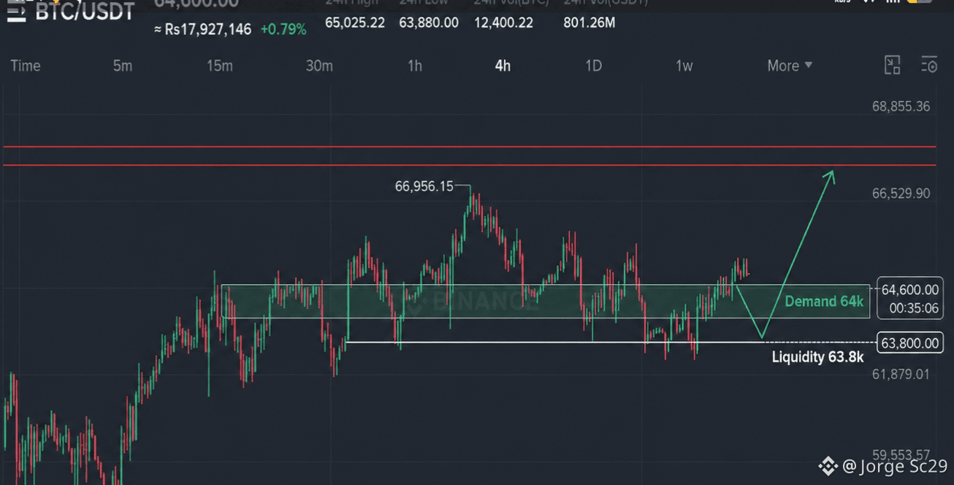
Task: Open the chart indicator settings icon
Action: [x=929, y=65]
